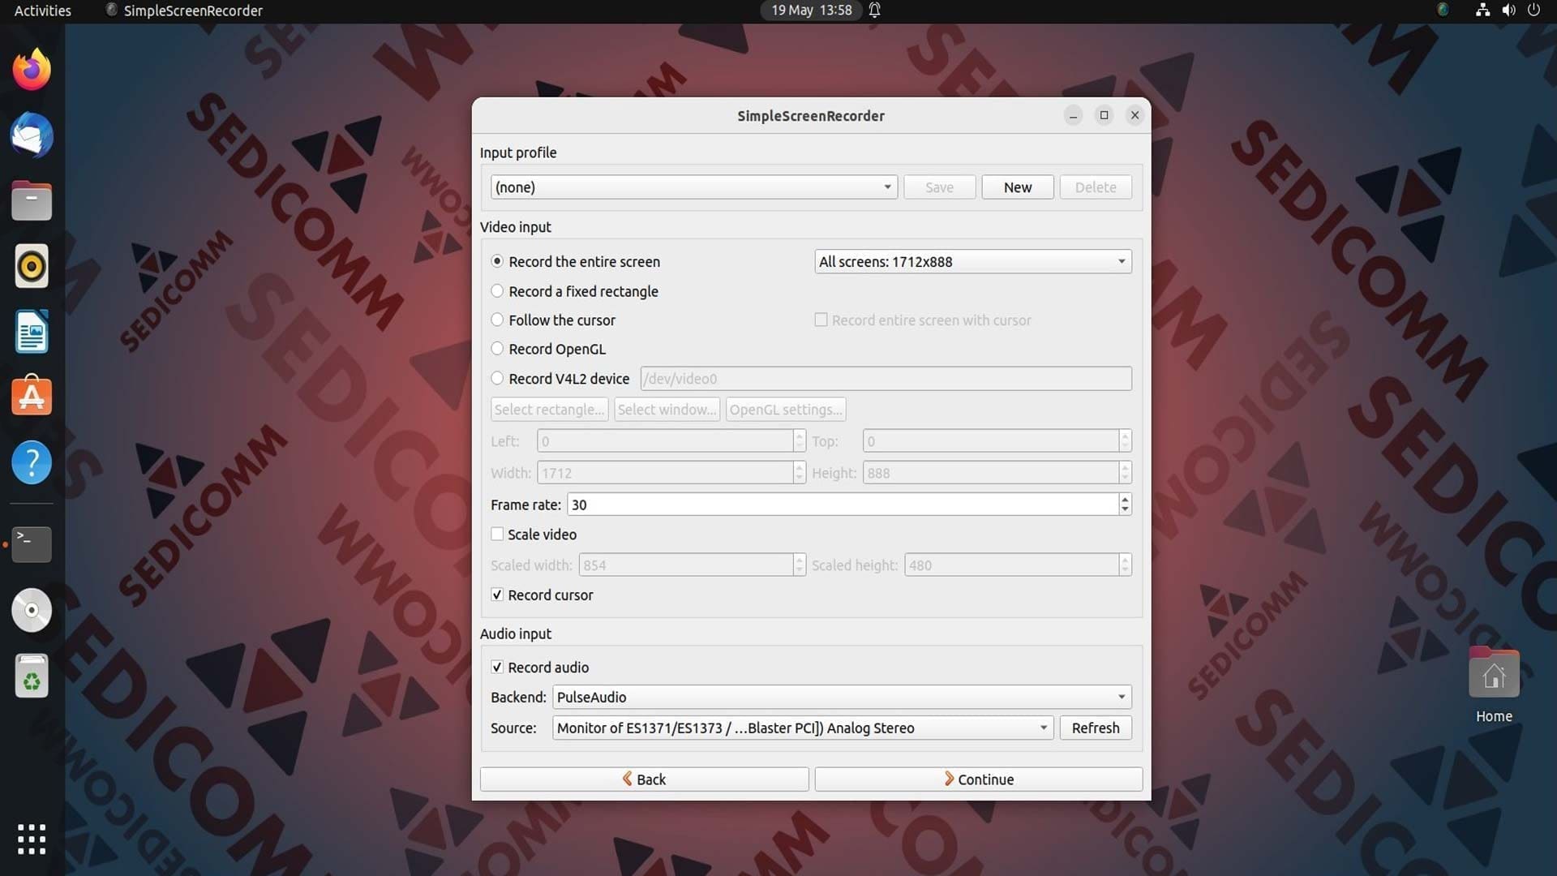
Task: Open the Help icon in the dock
Action: [x=32, y=462]
